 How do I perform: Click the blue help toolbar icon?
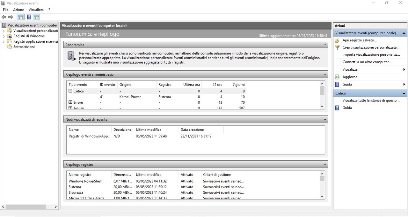(29, 17)
